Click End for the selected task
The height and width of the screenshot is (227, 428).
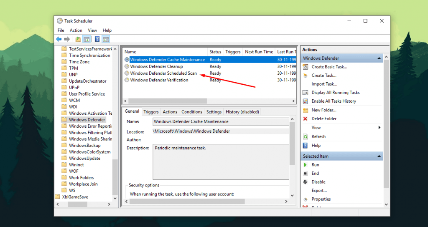click(315, 173)
